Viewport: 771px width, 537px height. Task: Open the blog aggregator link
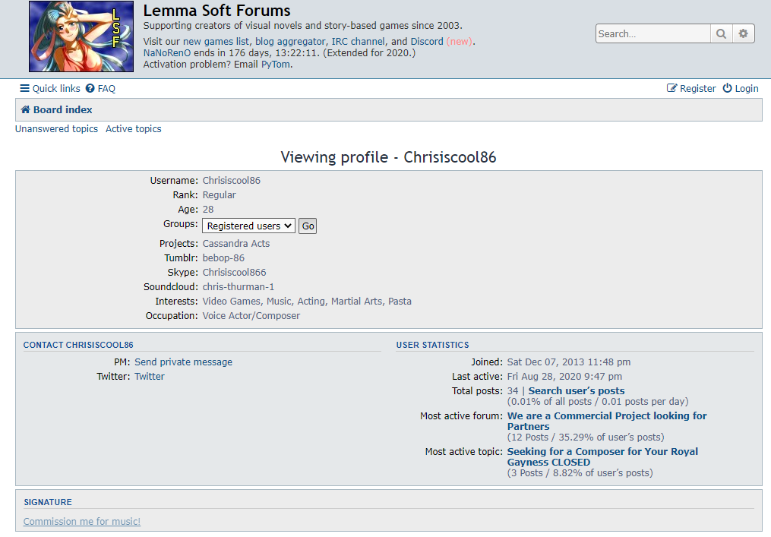(x=290, y=41)
